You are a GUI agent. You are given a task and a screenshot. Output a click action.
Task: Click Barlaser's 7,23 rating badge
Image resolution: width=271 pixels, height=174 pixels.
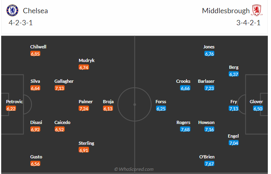(209, 88)
